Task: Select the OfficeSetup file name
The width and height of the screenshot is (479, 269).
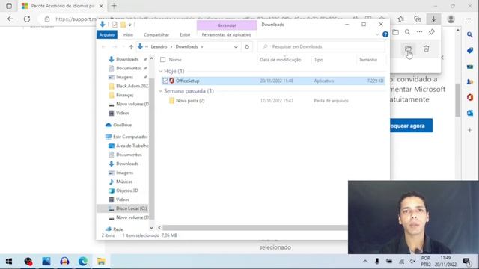Action: [187, 81]
